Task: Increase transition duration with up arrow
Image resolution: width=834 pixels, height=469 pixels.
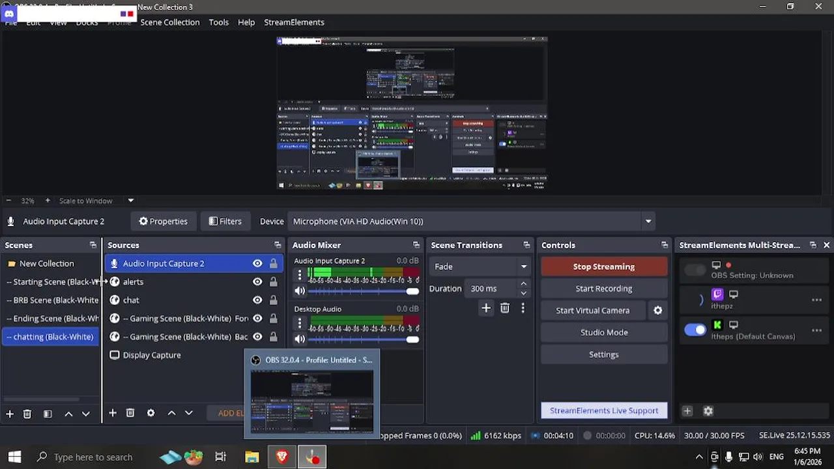Action: (x=523, y=284)
